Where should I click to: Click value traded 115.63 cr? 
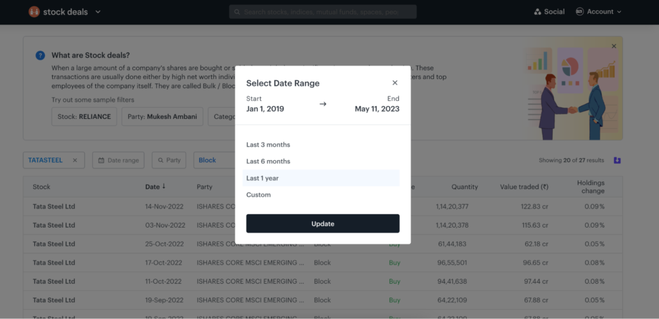tap(535, 225)
